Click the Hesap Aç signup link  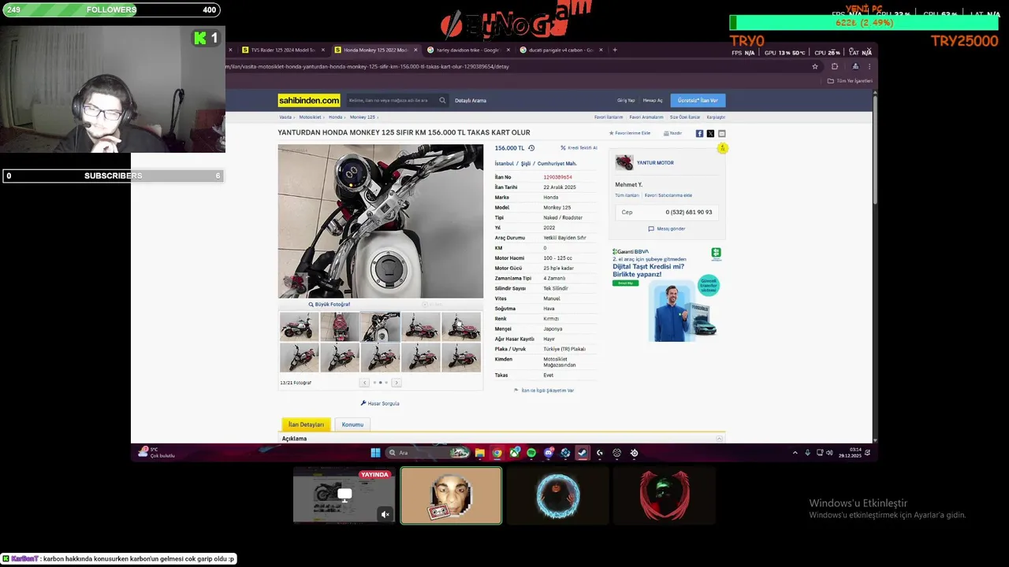653,101
